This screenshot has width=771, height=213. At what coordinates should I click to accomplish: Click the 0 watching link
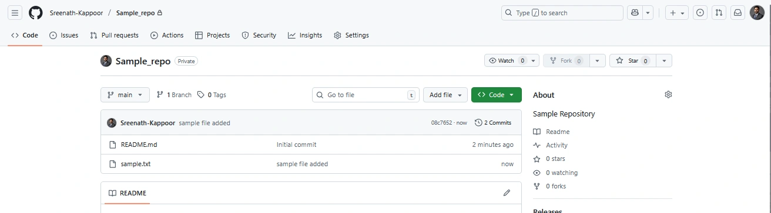555,173
